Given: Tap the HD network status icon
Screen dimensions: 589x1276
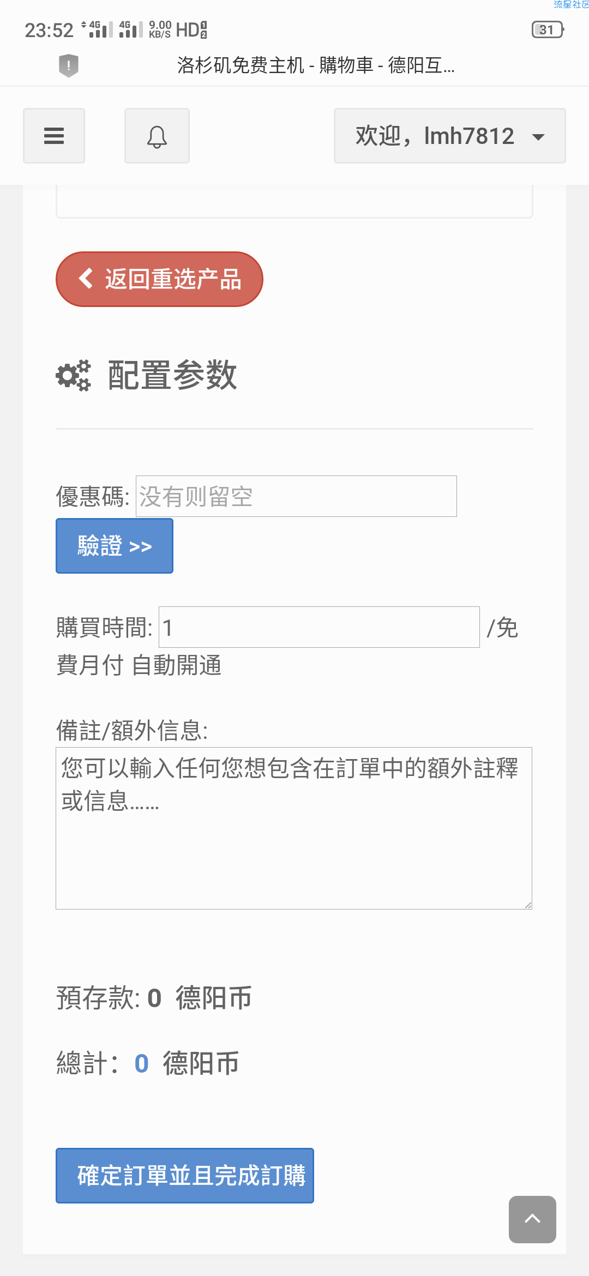Looking at the screenshot, I should pos(191,29).
